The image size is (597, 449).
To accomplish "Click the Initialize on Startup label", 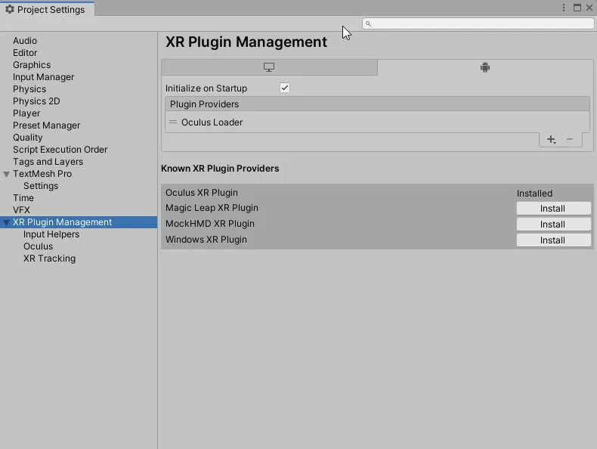I will coord(206,88).
